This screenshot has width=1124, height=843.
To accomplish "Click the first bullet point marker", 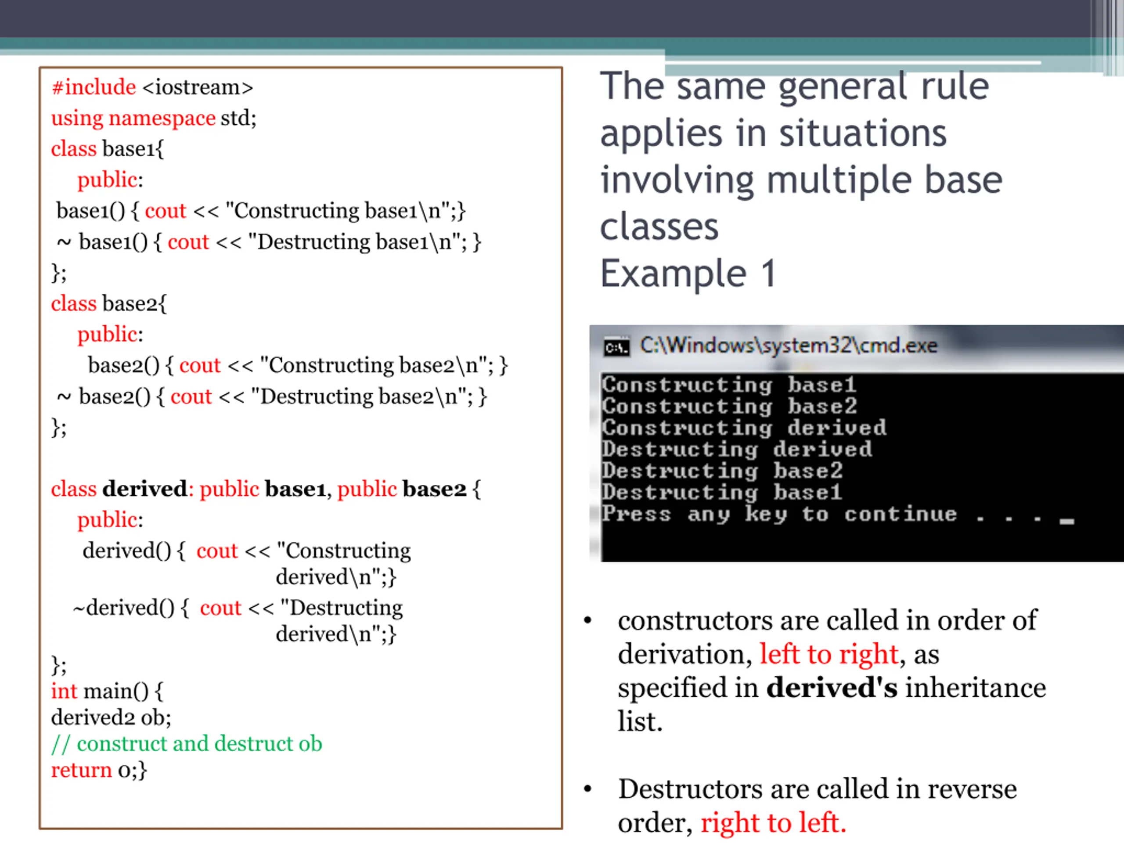I will click(x=588, y=620).
